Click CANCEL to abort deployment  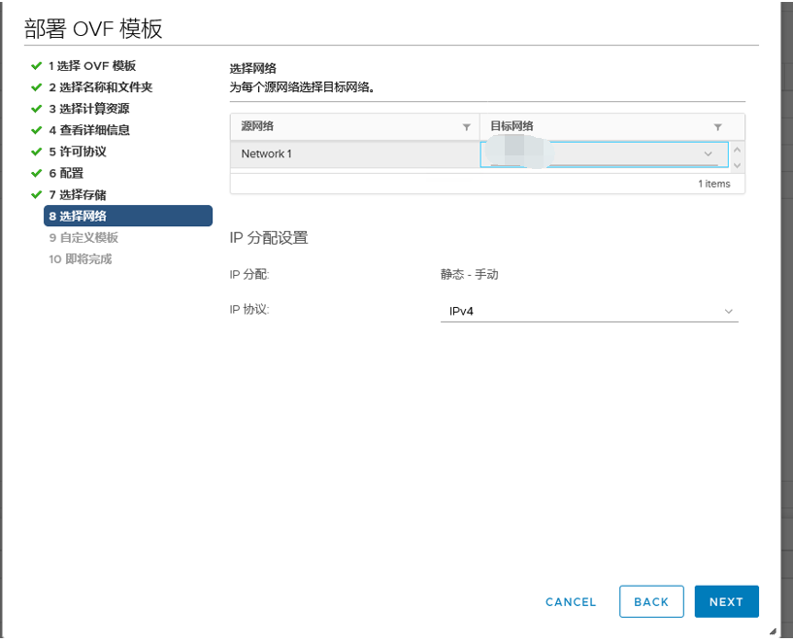coord(570,601)
